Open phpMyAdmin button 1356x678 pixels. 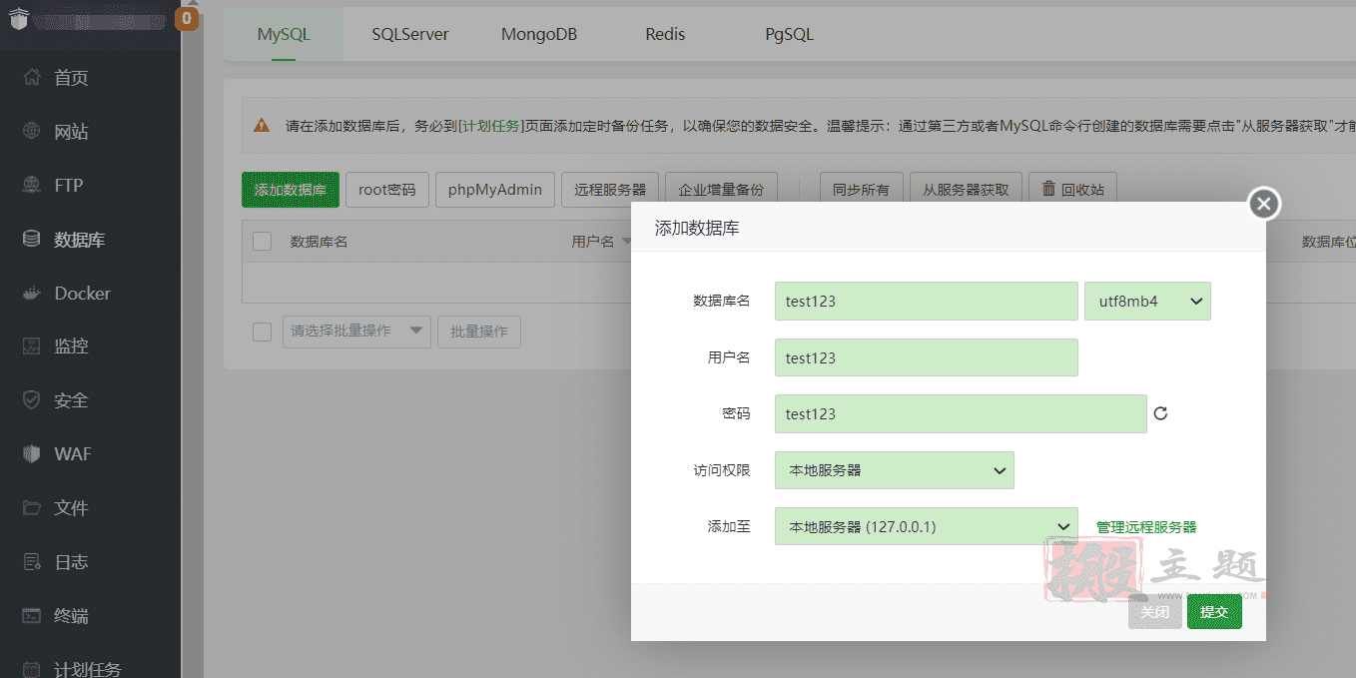(495, 190)
